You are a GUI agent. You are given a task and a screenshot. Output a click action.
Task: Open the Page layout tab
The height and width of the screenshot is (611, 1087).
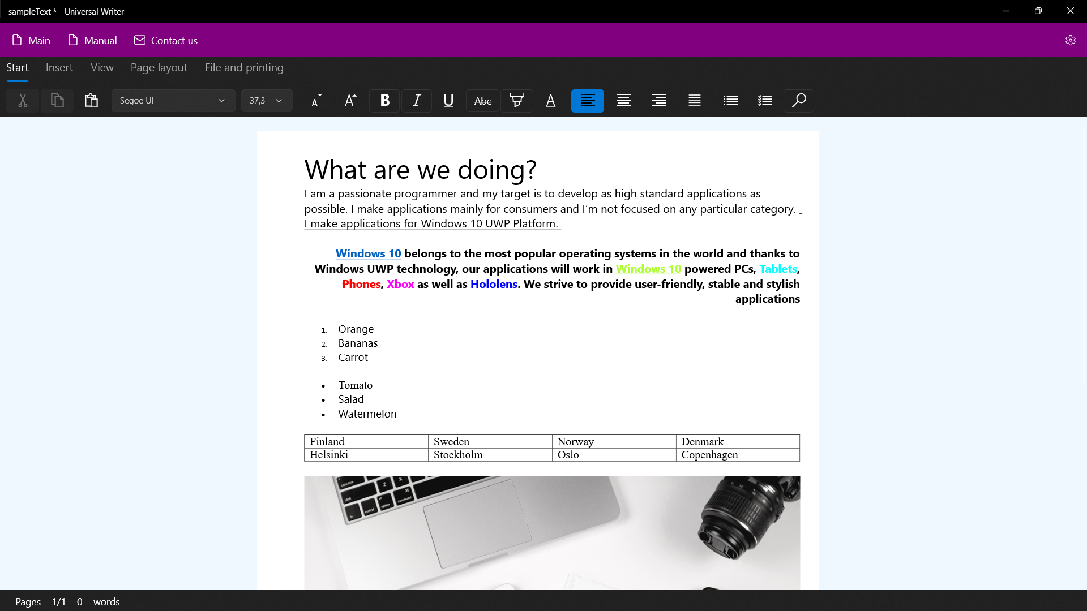[x=159, y=67]
